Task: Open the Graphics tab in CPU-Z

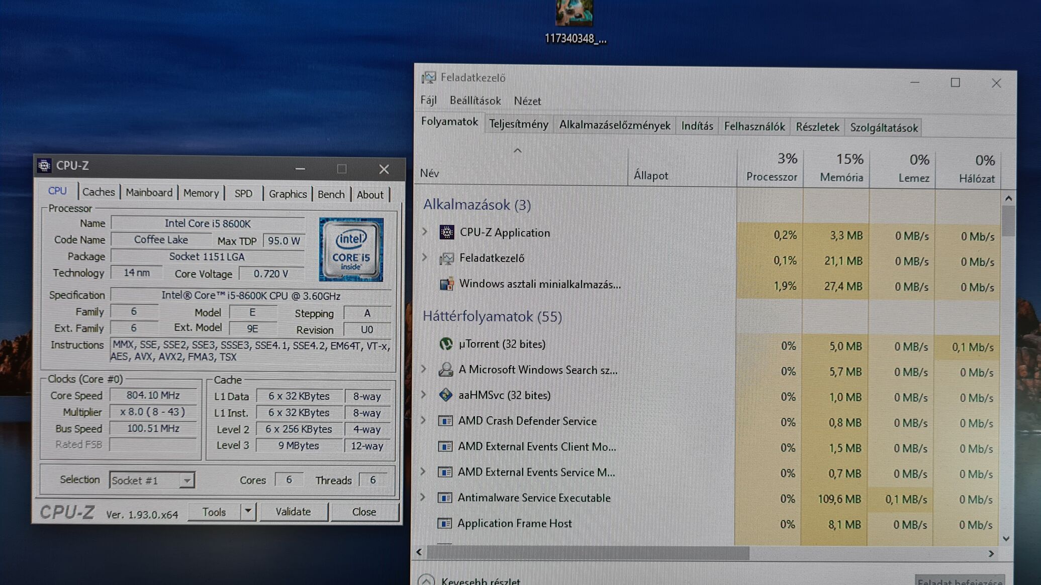Action: (288, 194)
